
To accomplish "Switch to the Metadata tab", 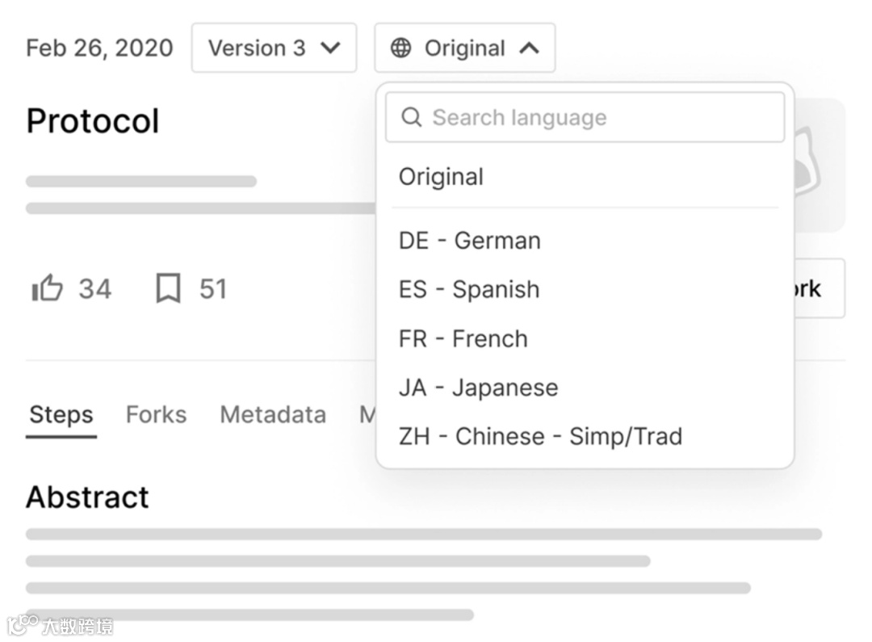I will [273, 415].
